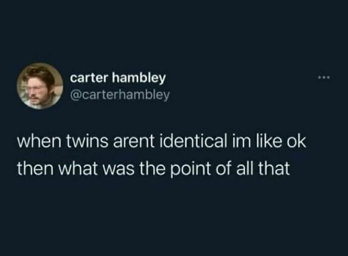Click the word 'twins' in the tweet

[88, 142]
